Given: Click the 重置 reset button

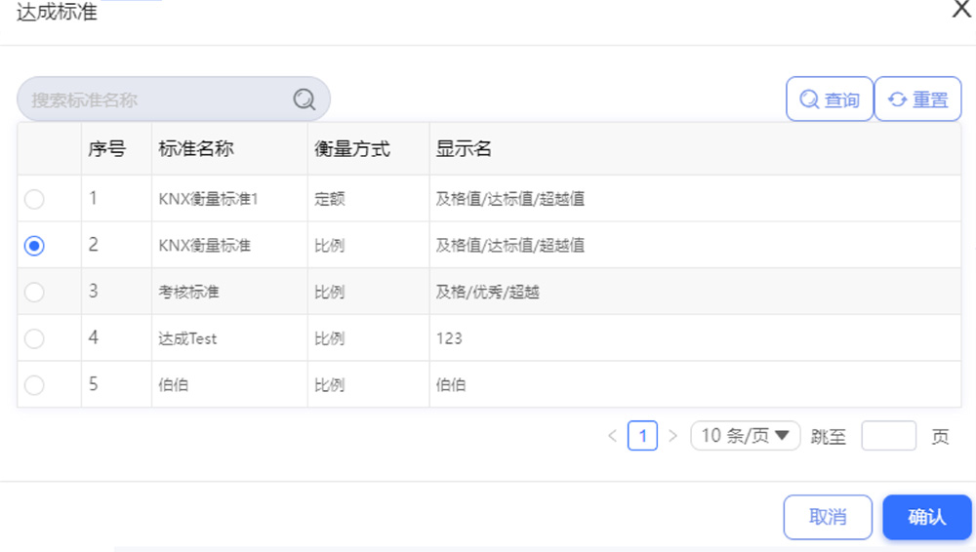Looking at the screenshot, I should [918, 99].
